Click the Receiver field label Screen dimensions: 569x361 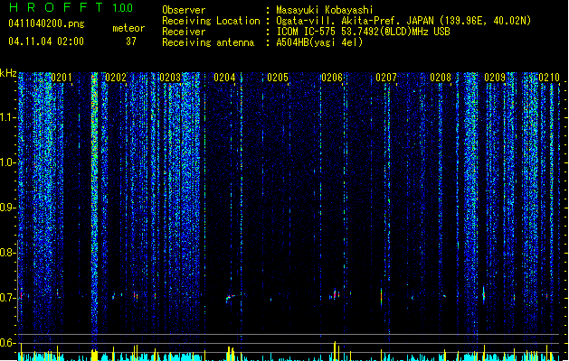184,32
